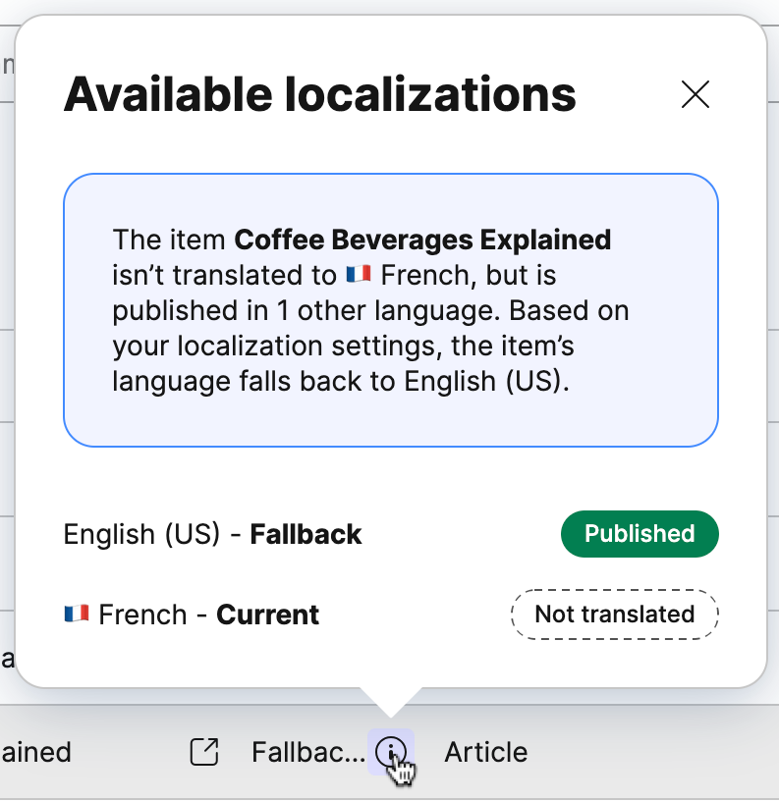
Task: Click the truncated Fallbac... language label
Action: pyautogui.click(x=307, y=752)
